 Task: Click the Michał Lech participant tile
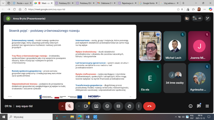(x=175, y=46)
